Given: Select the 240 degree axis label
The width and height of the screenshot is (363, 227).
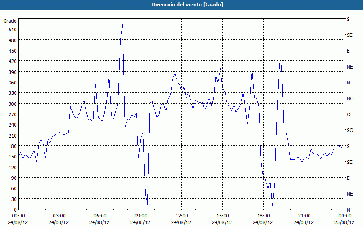Looking at the screenshot, I should tap(13, 125).
